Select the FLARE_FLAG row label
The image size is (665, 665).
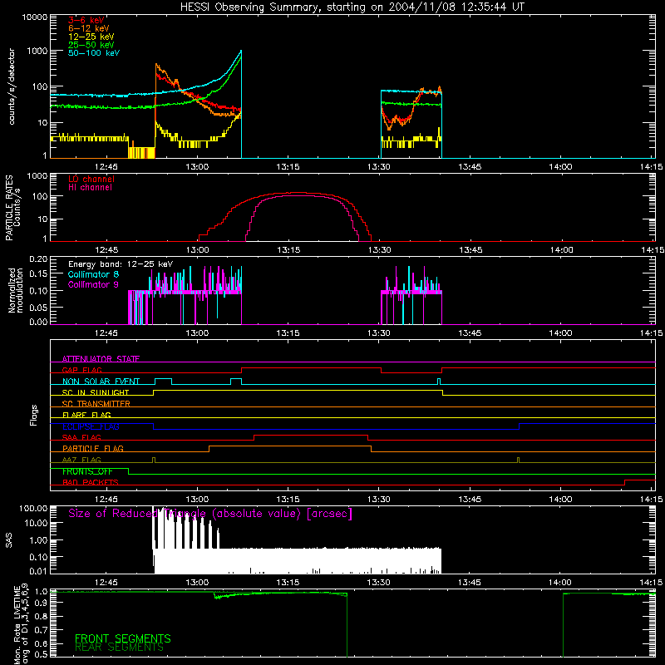pos(86,415)
